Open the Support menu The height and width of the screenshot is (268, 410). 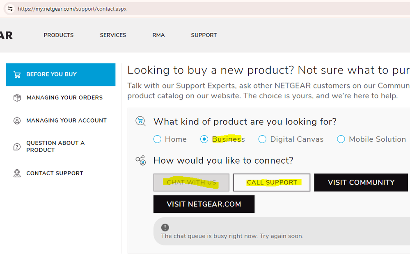point(204,35)
